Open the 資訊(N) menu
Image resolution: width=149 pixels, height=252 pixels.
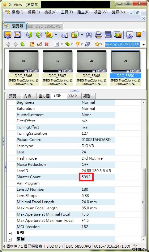pos(118,12)
